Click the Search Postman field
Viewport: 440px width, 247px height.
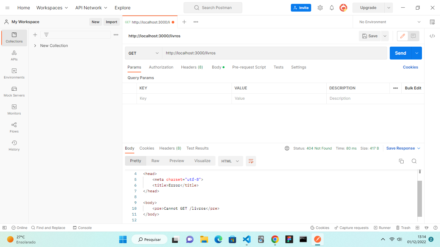pyautogui.click(x=213, y=8)
